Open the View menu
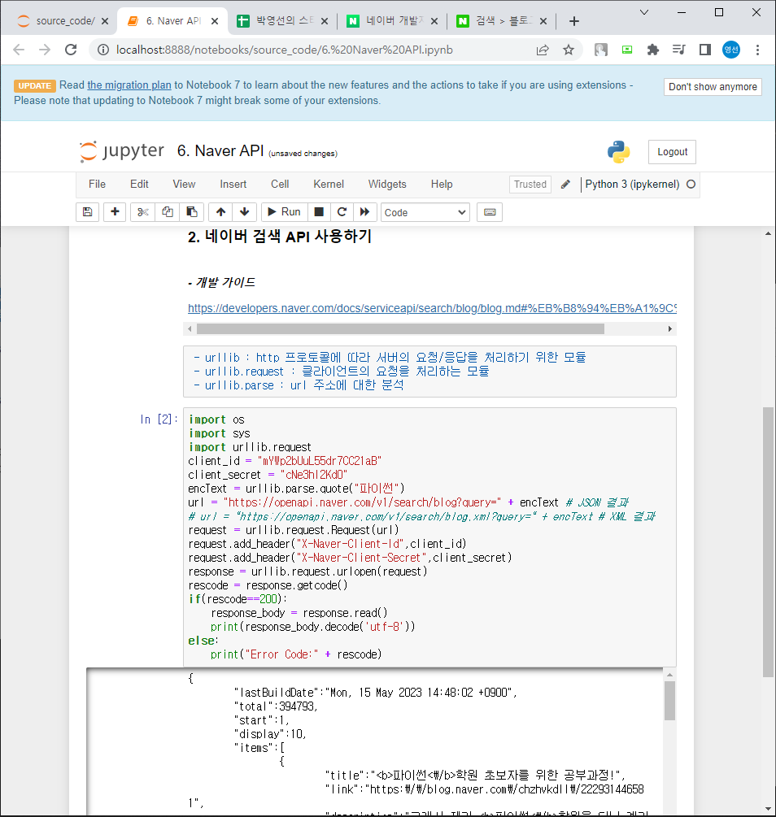 184,184
